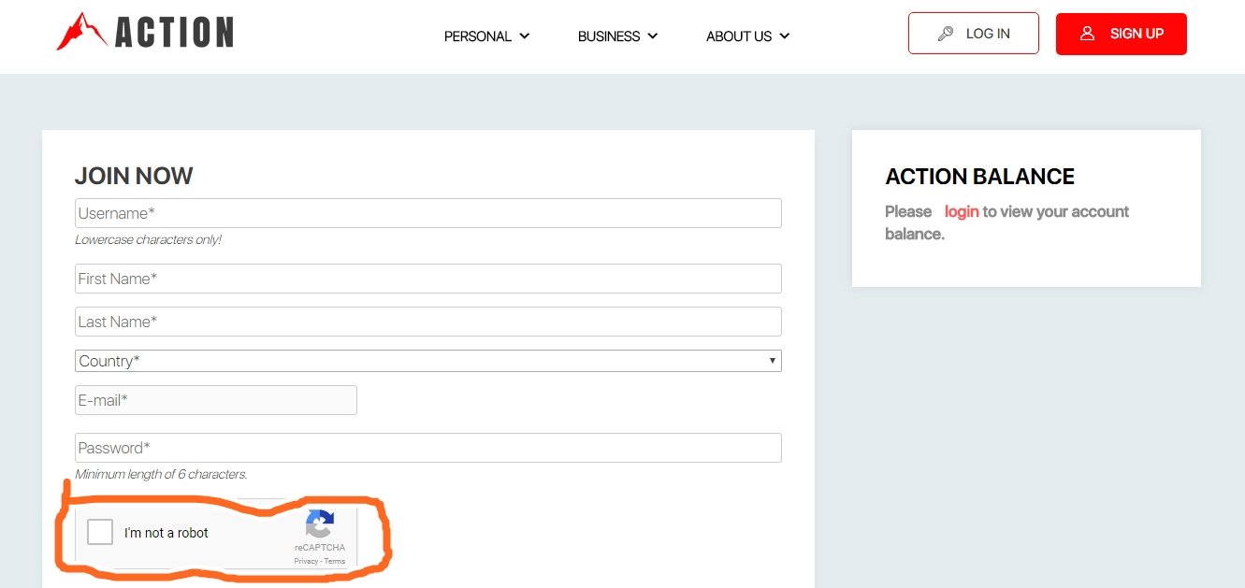Click the ACTION mountain logo
This screenshot has height=588, width=1245.
[x=145, y=32]
